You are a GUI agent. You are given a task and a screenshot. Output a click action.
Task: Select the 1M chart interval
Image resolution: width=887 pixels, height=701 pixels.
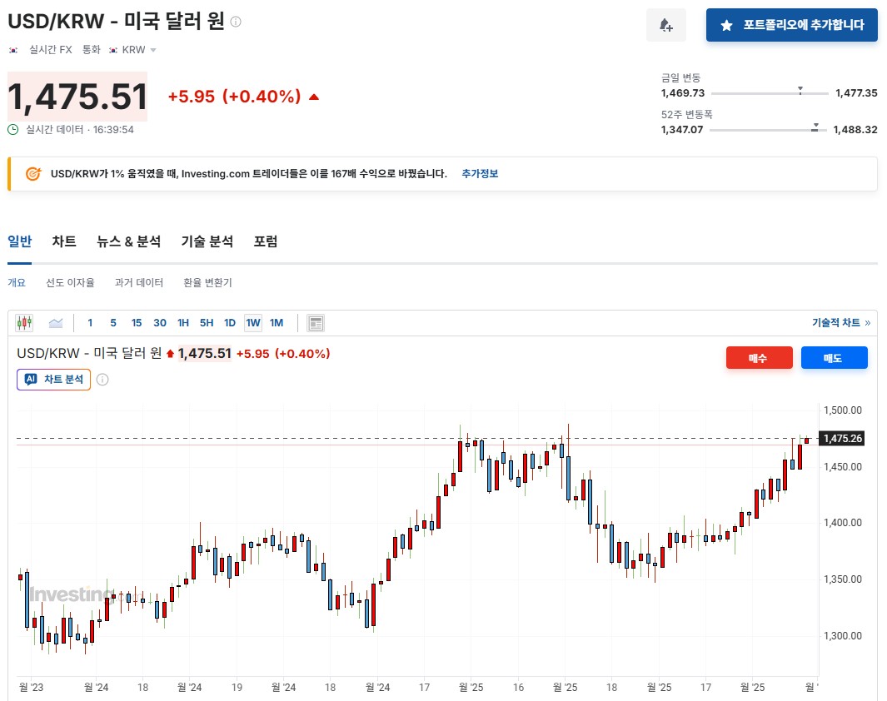coord(277,323)
